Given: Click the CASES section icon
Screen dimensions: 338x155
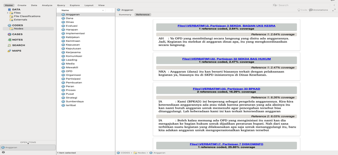Looking at the screenshot, I should 9,34.
